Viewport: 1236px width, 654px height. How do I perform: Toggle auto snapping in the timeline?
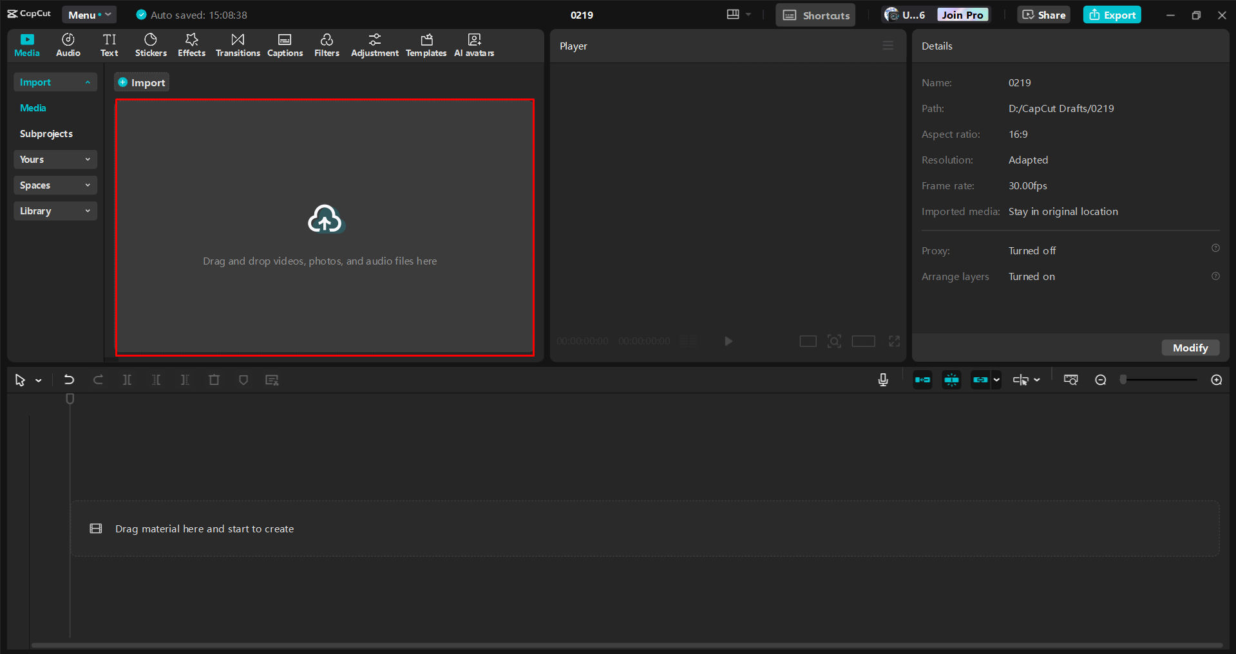tap(951, 380)
